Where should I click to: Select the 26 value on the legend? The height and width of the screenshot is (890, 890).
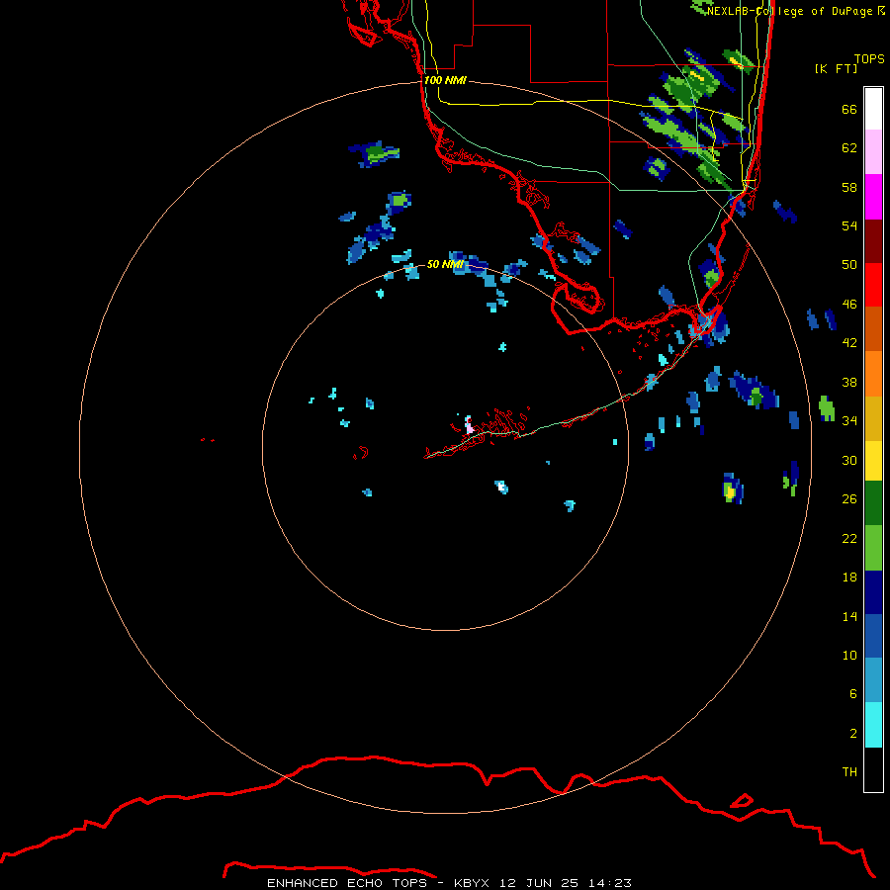849,499
